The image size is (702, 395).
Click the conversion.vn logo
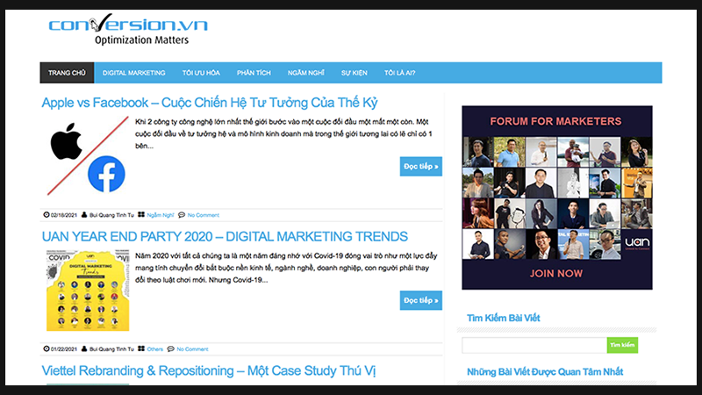[x=128, y=29]
